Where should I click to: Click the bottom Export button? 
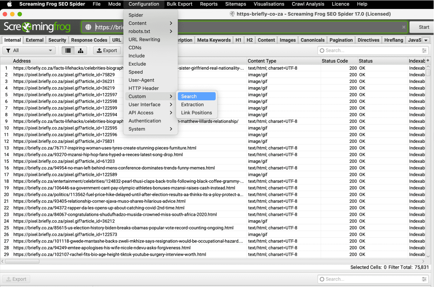click(x=17, y=279)
